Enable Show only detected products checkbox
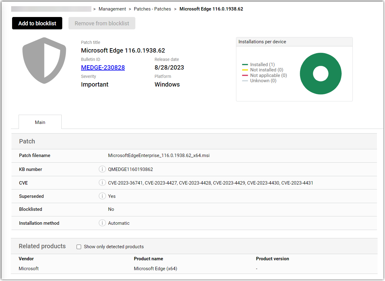This screenshot has width=385, height=281. click(79, 247)
